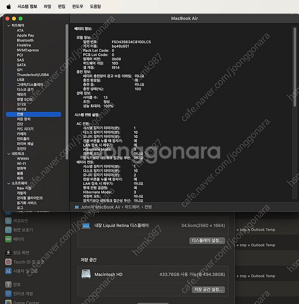Screen dimensions: 299x304
Task: Select USB in the sidebar
Action: [21, 80]
